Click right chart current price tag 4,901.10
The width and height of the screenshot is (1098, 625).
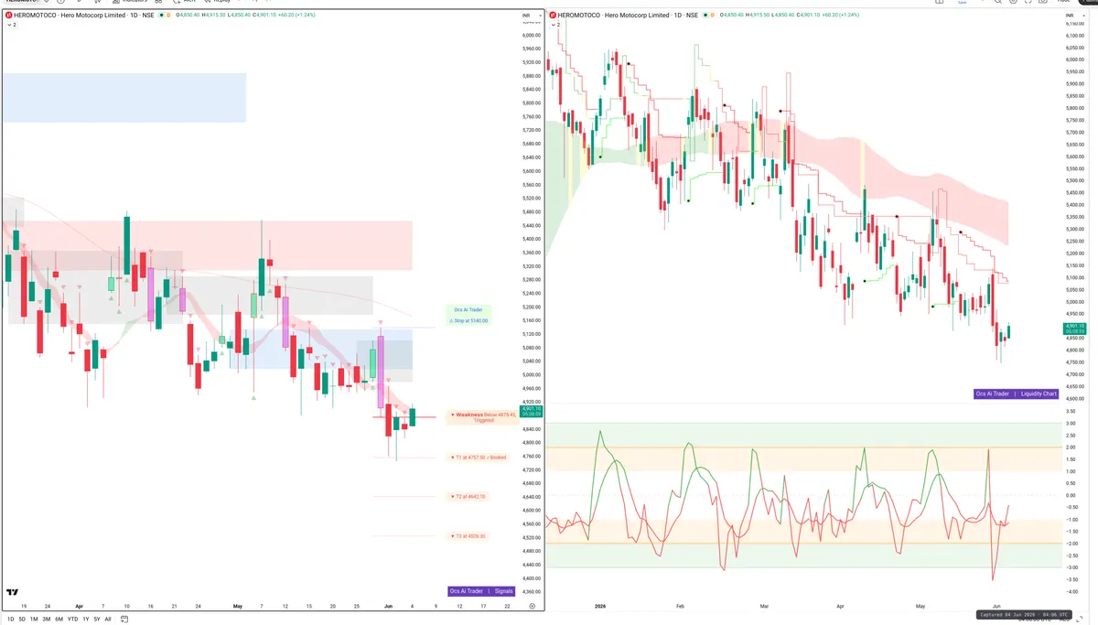coord(1073,329)
